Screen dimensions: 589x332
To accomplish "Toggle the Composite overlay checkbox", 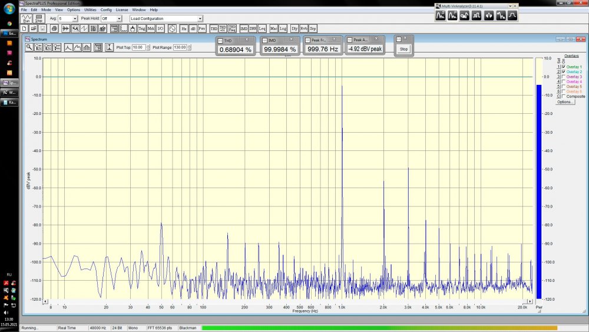I will 564,96.
